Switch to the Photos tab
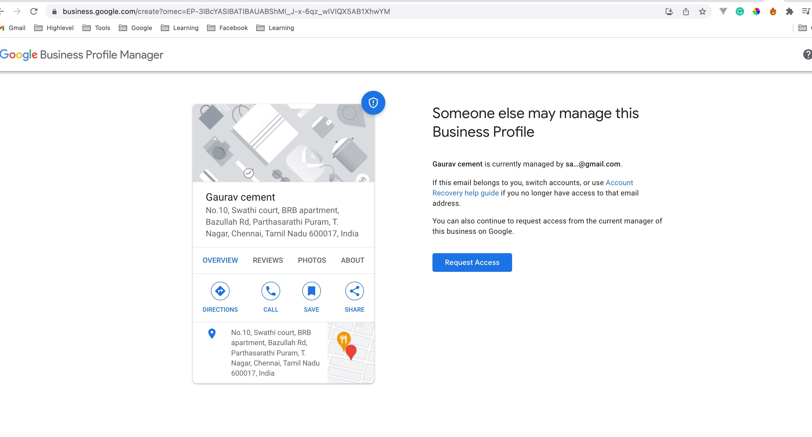 click(312, 260)
